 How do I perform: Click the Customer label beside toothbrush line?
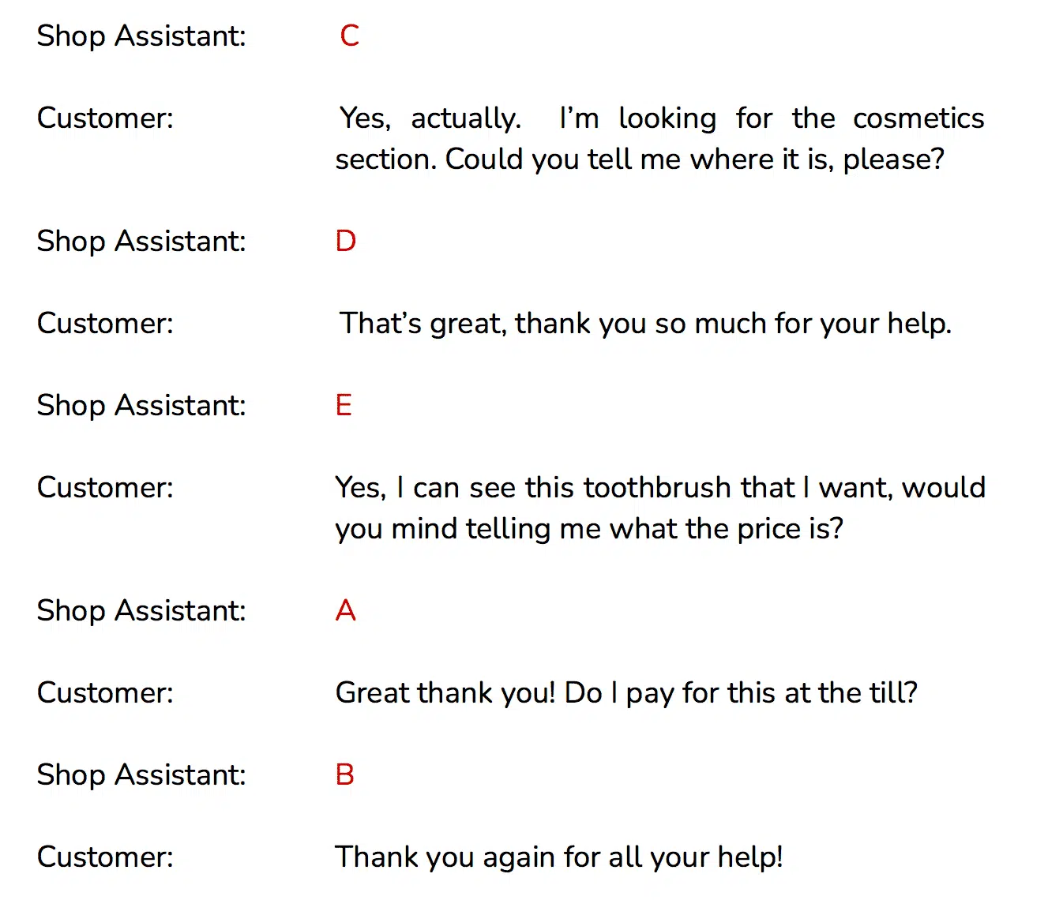(x=105, y=488)
